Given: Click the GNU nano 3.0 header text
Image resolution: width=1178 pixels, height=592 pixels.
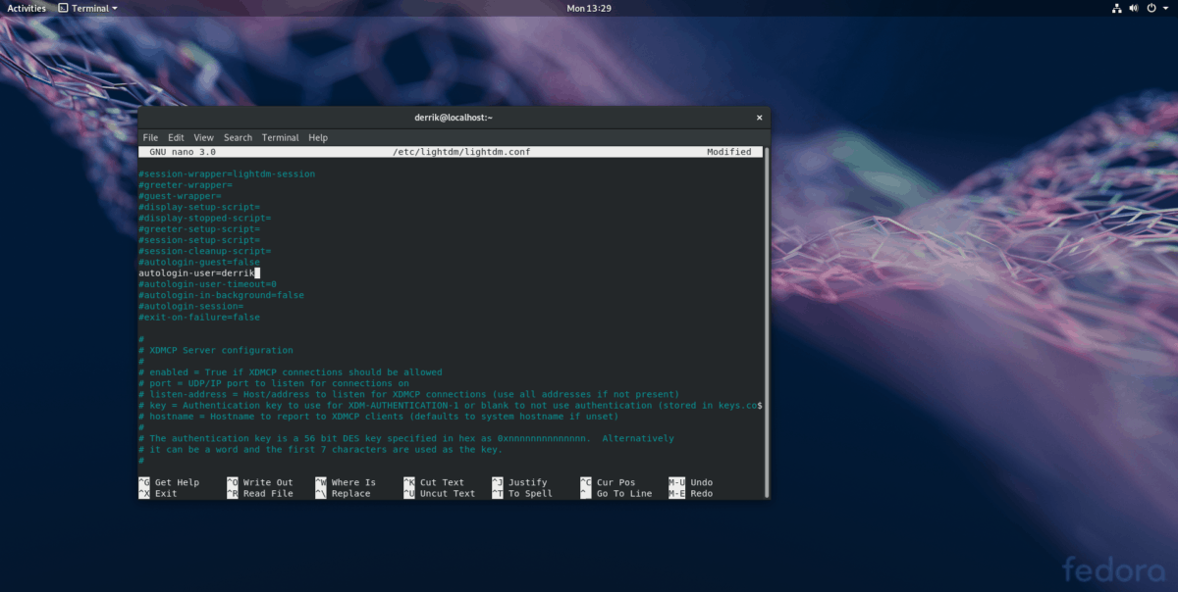Looking at the screenshot, I should pos(183,152).
